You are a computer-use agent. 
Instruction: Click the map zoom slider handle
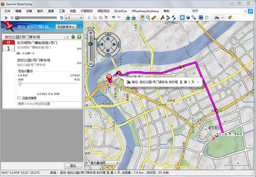90,44
